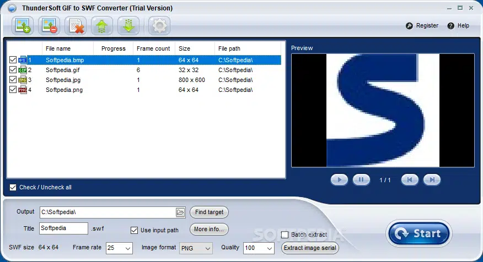
Task: Open settings with the gear icon
Action: (159, 25)
